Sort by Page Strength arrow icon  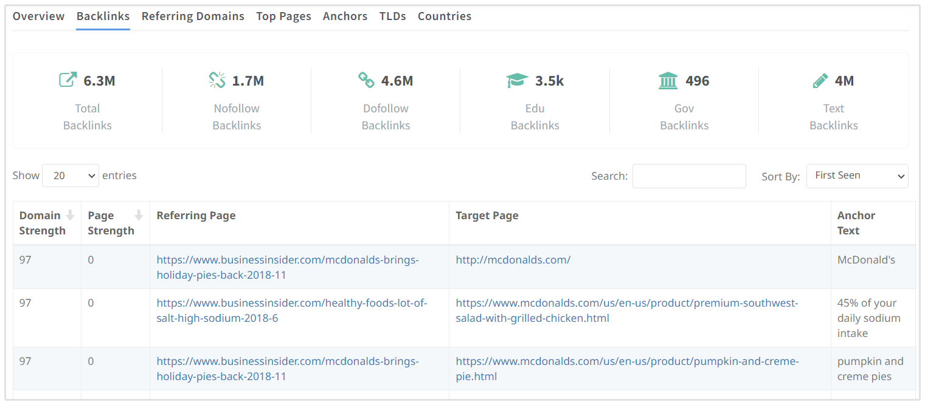[139, 215]
